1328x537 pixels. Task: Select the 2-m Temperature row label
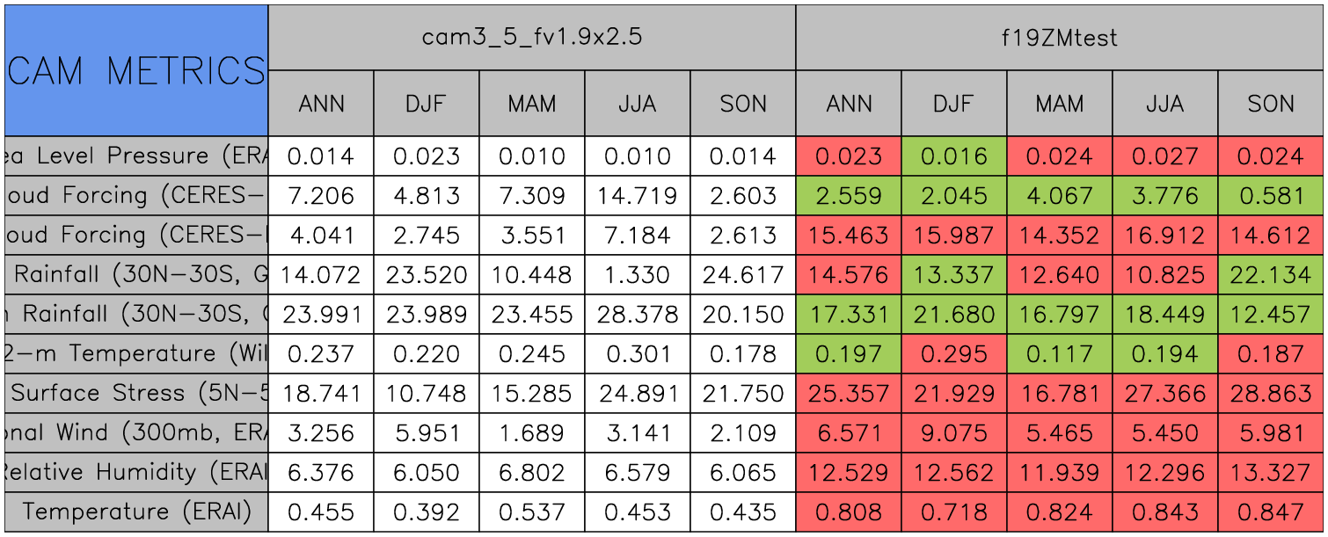point(135,353)
